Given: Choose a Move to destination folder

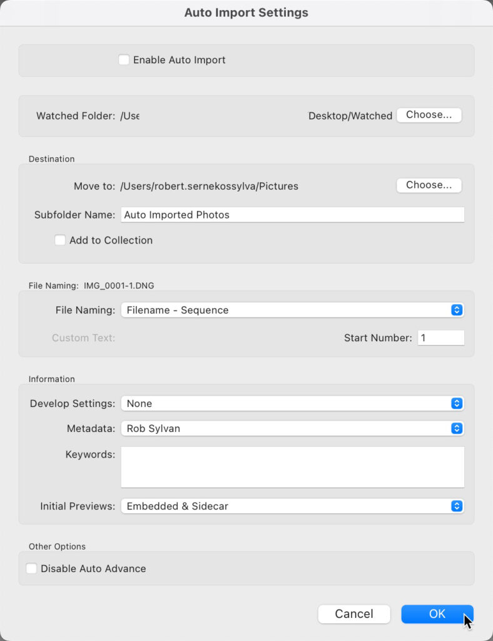Looking at the screenshot, I should tap(429, 185).
